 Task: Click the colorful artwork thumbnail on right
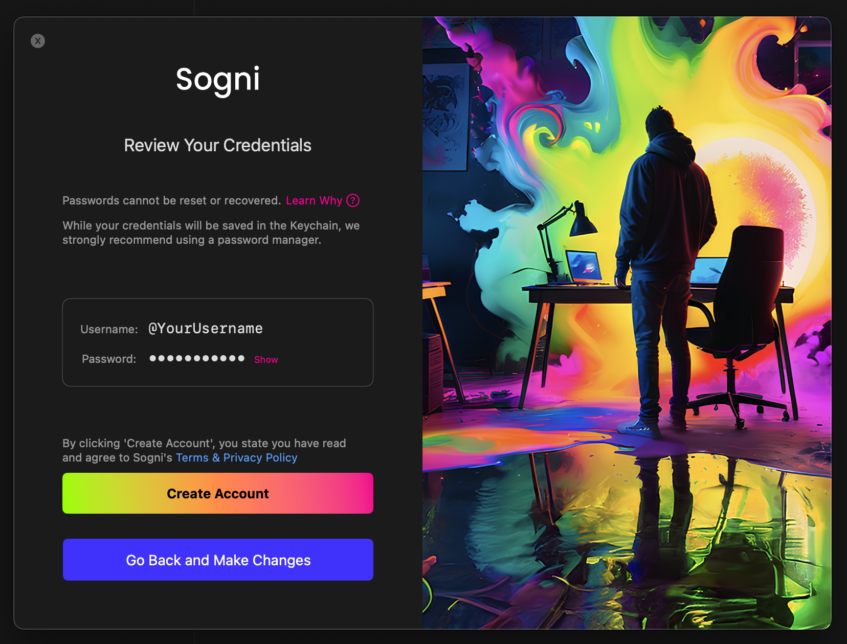627,323
